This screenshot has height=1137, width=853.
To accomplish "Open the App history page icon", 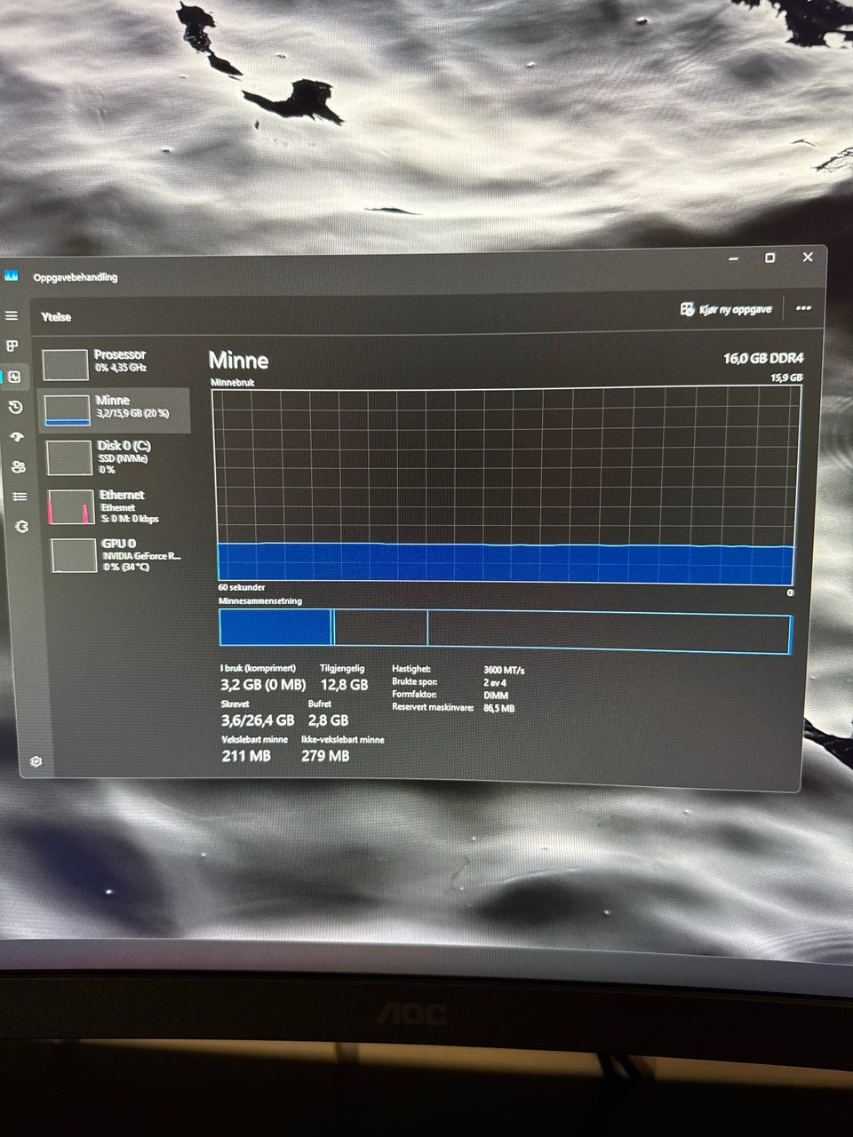I will (15, 407).
